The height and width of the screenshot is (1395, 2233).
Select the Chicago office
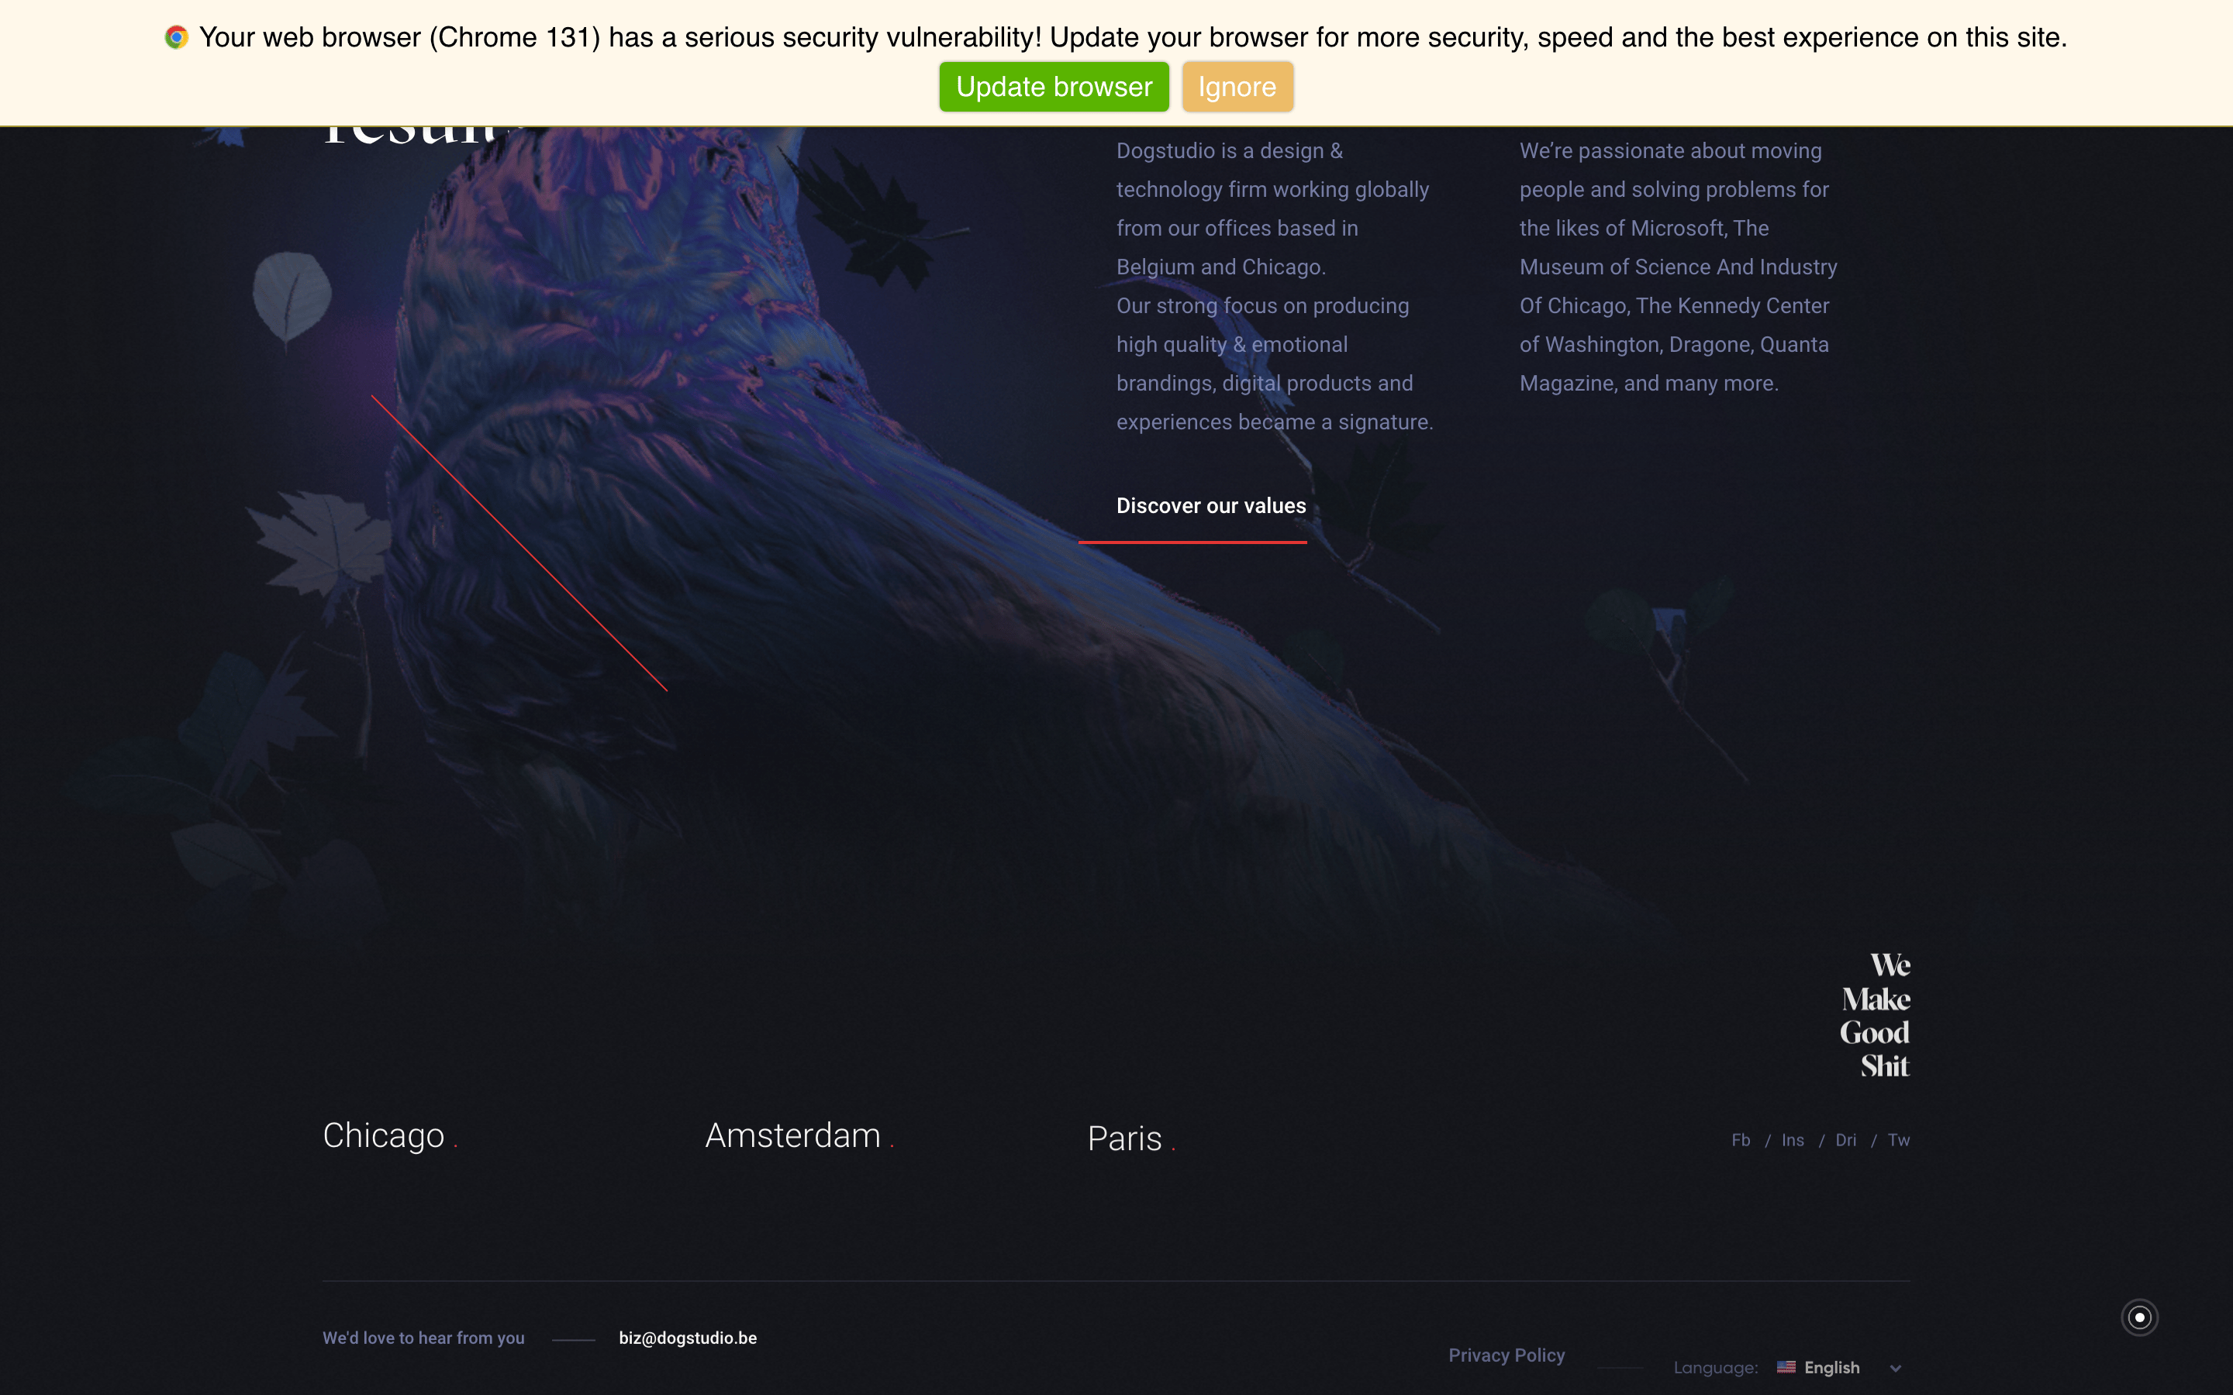pos(384,1135)
